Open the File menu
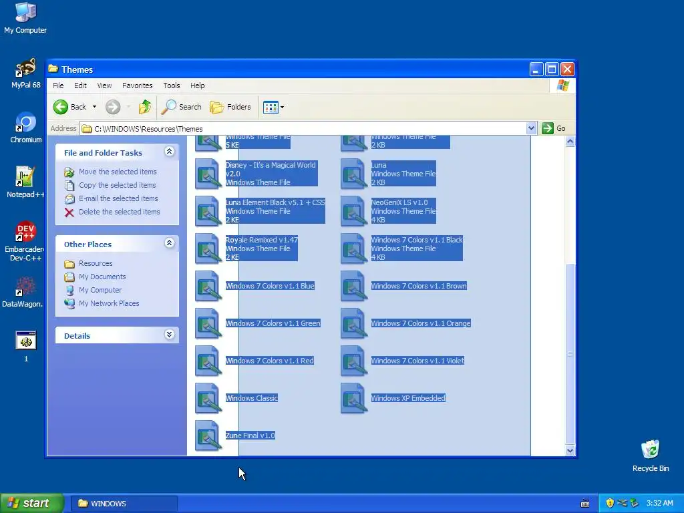 coord(58,85)
